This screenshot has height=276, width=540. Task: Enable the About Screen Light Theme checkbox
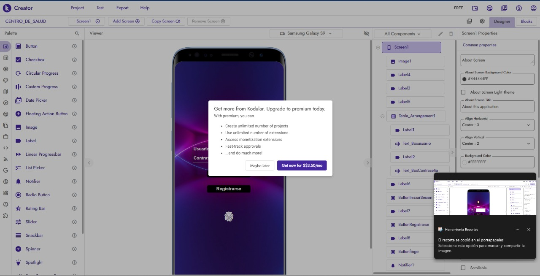(x=463, y=92)
